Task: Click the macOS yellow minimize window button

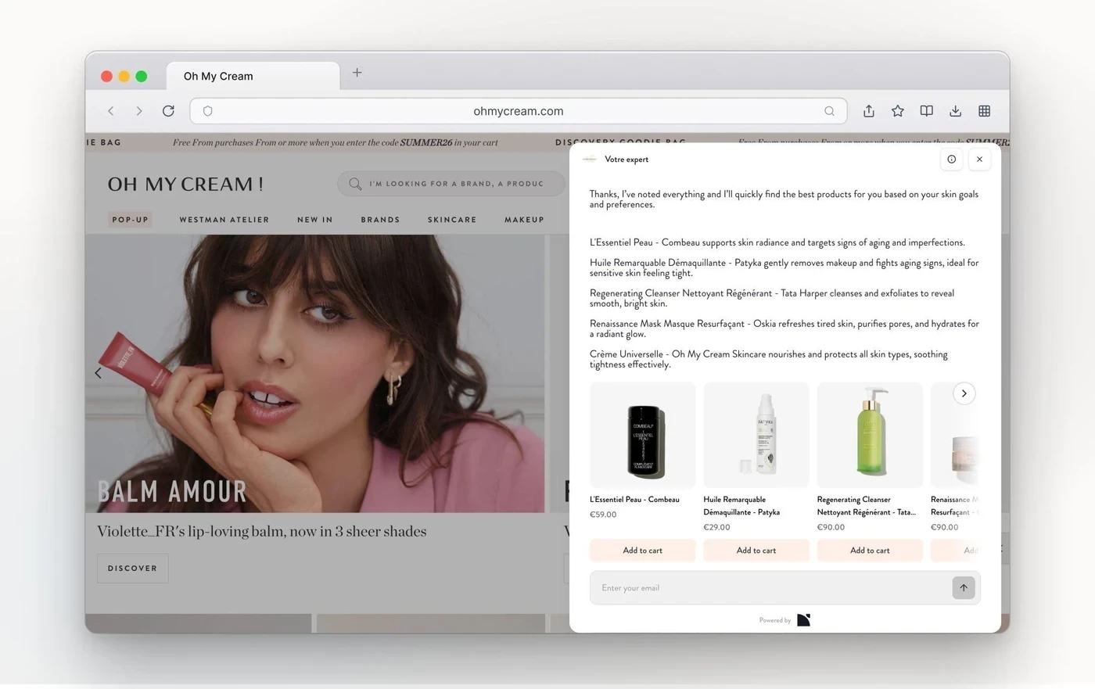Action: tap(124, 76)
